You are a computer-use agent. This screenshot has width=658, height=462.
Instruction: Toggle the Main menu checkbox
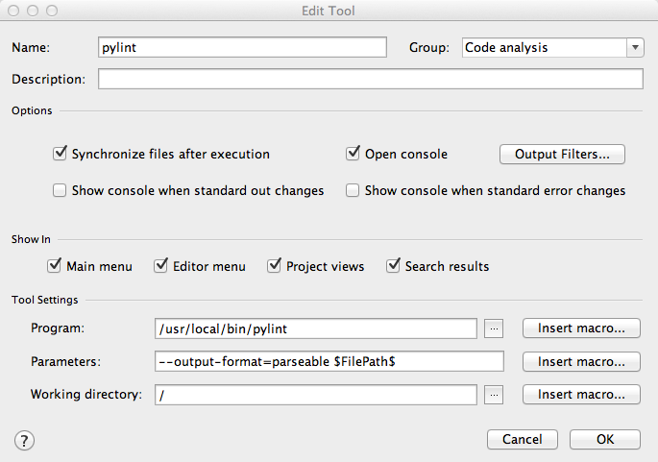54,266
